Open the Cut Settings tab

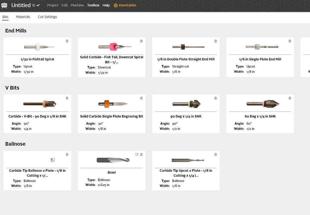47,17
